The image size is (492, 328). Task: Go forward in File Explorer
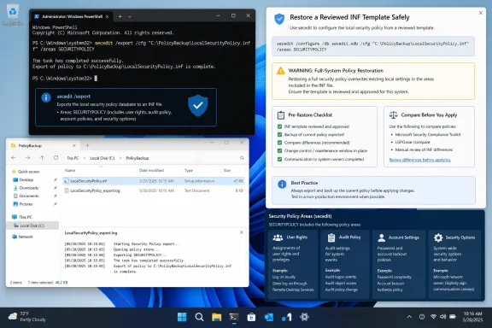27,157
